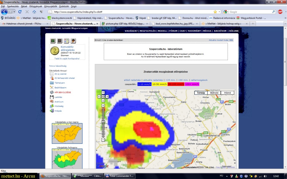Image resolution: width=287 pixels, height=179 pixels.
Task: Expand the back/forward history dropdown arrow
Action: tap(14, 12)
